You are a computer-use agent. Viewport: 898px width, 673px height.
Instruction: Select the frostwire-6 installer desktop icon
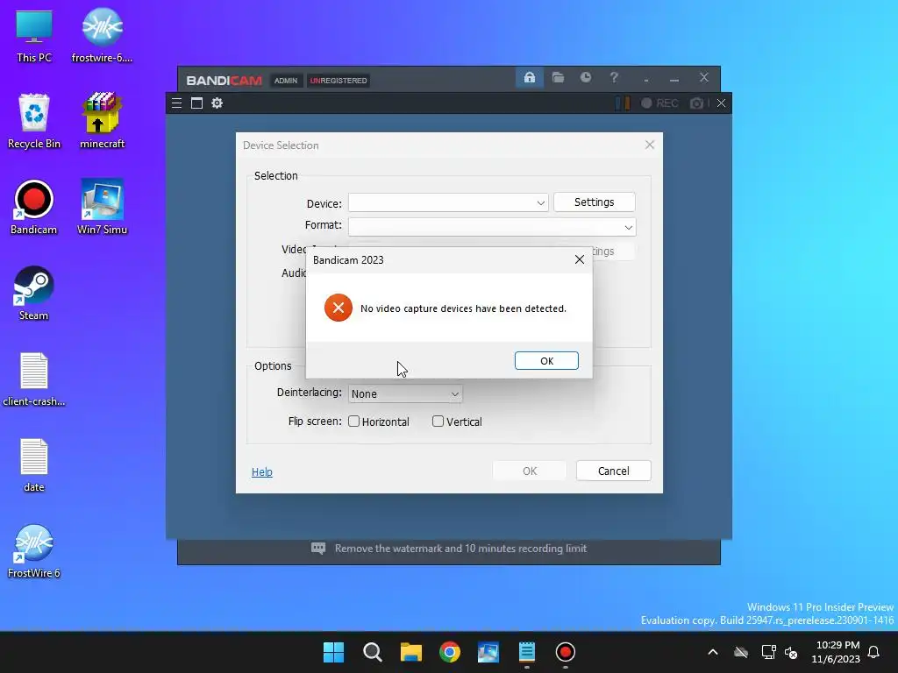pos(102,36)
